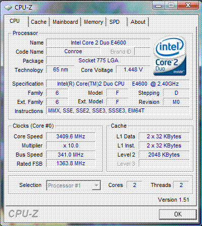The height and width of the screenshot is (226, 202).
Task: Open the Mainboard tab
Action: 65,22
